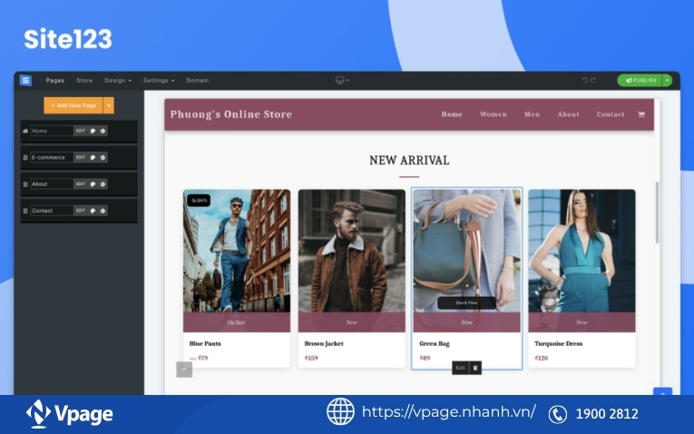Image resolution: width=694 pixels, height=434 pixels.
Task: Click EDIT on the About page row
Action: click(x=81, y=183)
